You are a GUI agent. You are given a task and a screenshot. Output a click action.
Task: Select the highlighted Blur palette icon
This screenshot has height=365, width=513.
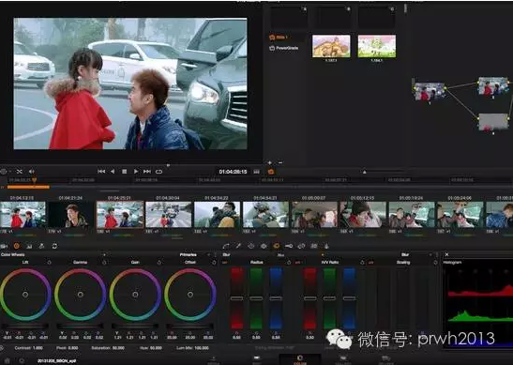pyautogui.click(x=277, y=246)
